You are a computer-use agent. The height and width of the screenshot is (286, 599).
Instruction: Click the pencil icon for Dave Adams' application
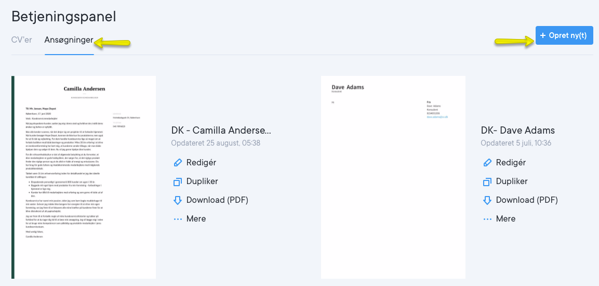(x=487, y=163)
